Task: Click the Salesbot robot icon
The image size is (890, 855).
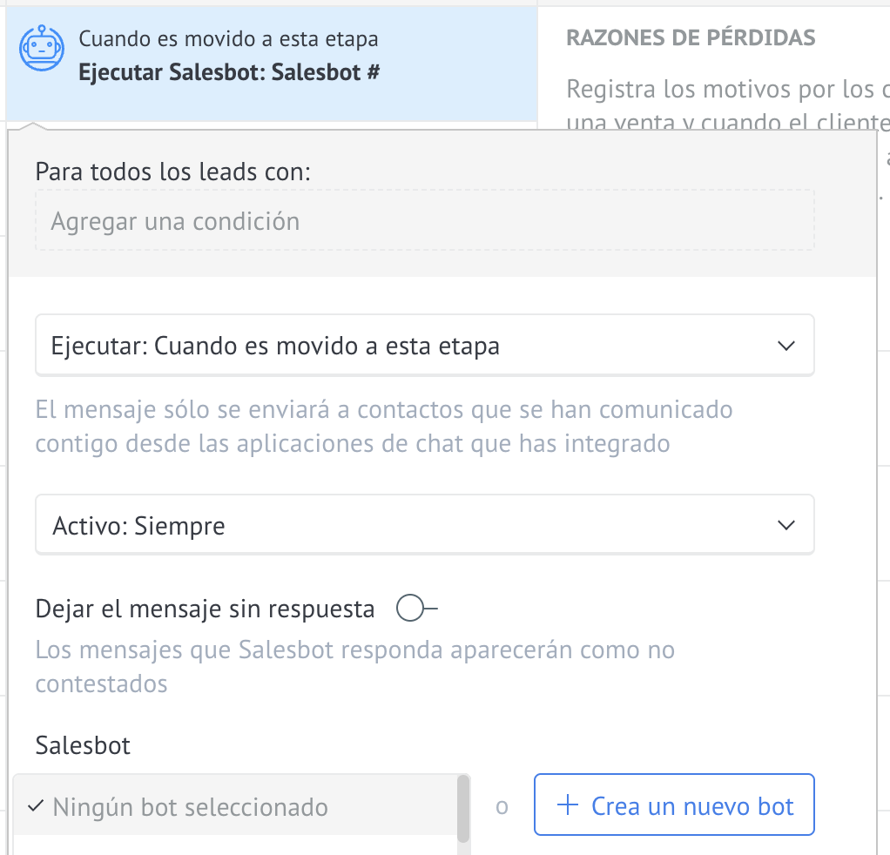Action: (41, 49)
